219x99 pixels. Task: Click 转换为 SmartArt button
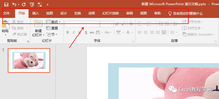pyautogui.click(x=199, y=34)
